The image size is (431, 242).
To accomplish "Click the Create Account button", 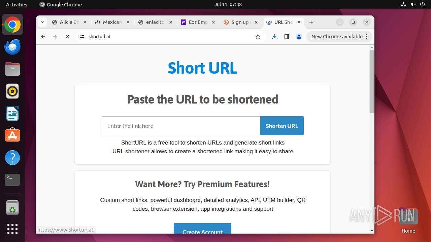I will pyautogui.click(x=202, y=229).
